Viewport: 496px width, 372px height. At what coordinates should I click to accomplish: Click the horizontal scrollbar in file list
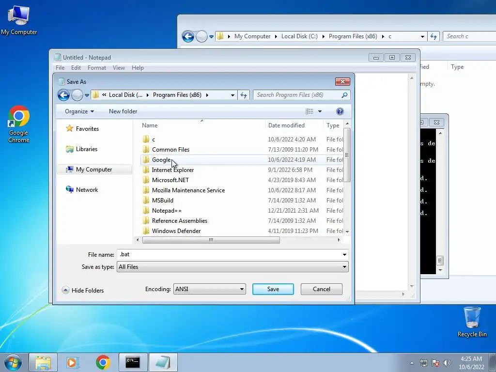(x=211, y=240)
